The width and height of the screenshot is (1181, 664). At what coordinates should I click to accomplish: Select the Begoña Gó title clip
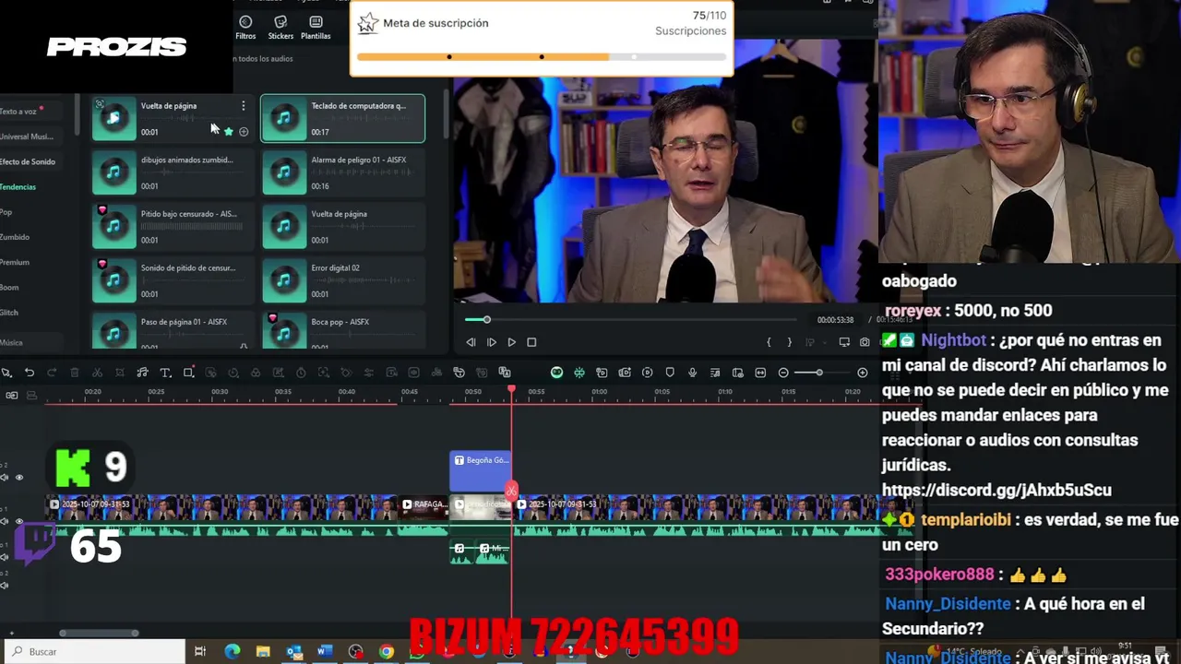click(x=480, y=471)
